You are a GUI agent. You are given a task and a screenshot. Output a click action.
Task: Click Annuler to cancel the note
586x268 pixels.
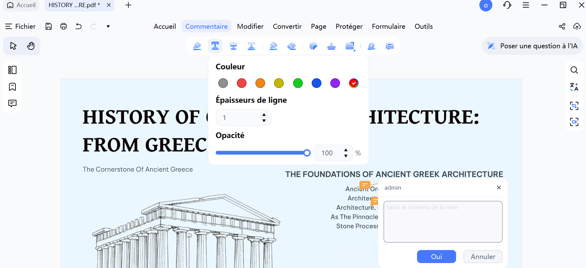(483, 257)
